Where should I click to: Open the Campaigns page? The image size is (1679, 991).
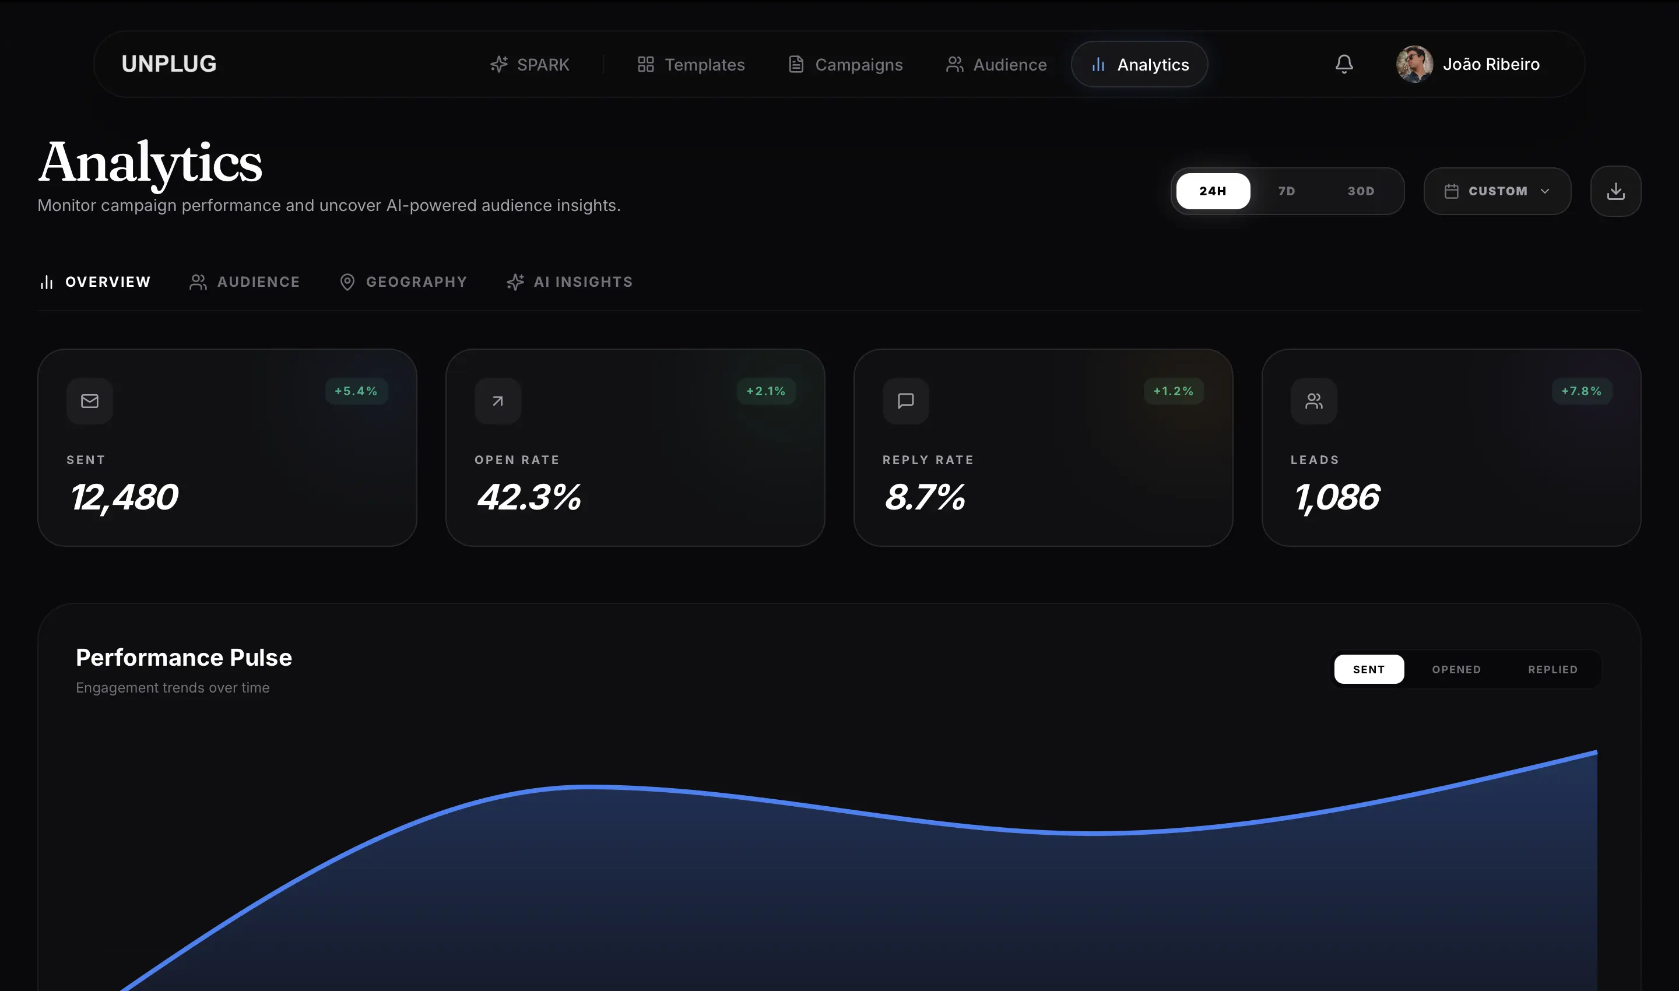pyautogui.click(x=845, y=65)
